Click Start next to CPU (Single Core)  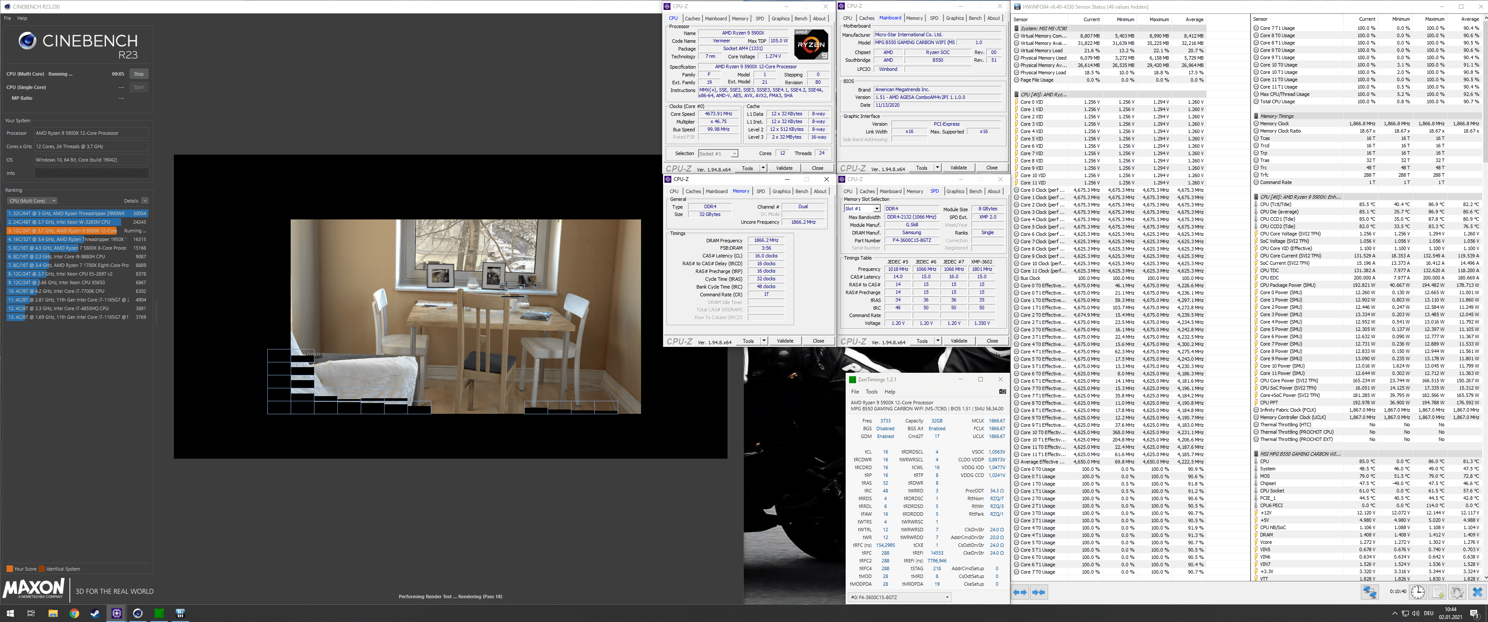click(x=138, y=87)
